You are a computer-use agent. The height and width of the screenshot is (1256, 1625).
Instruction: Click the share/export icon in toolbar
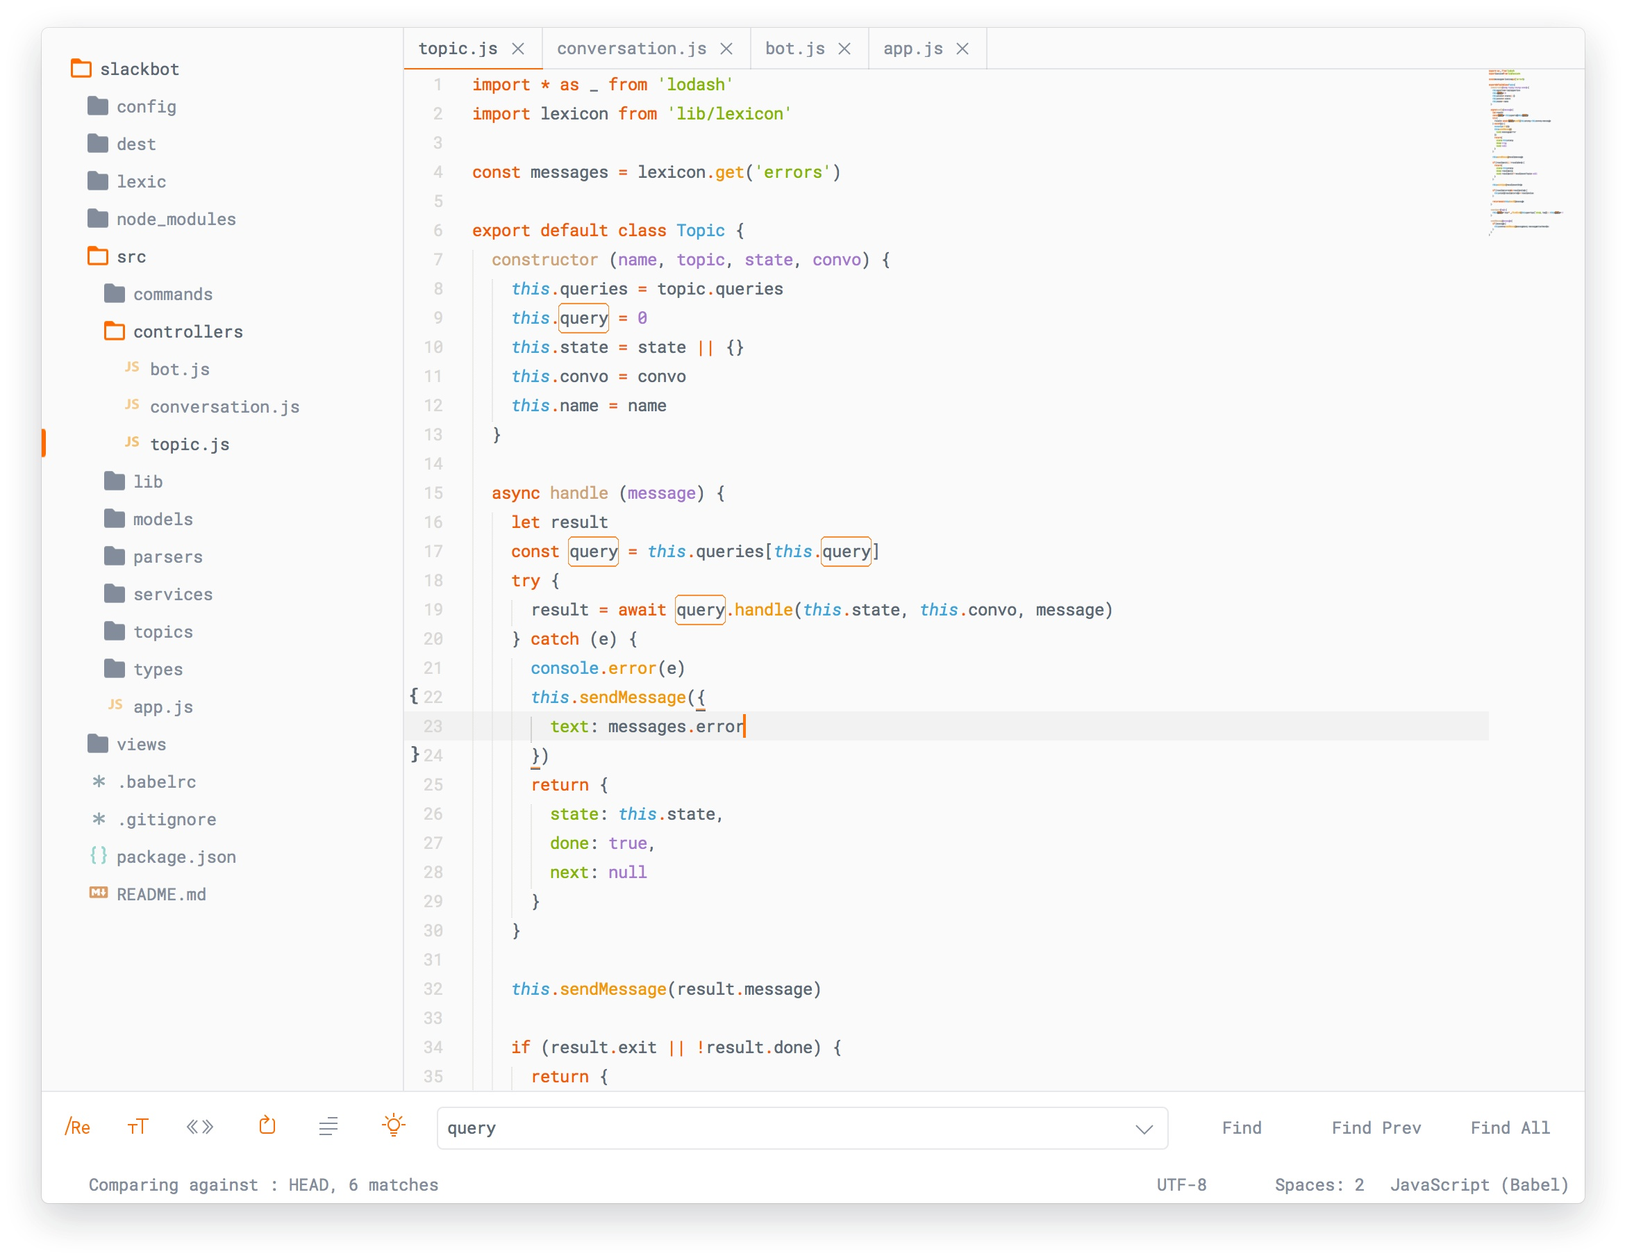point(268,1127)
